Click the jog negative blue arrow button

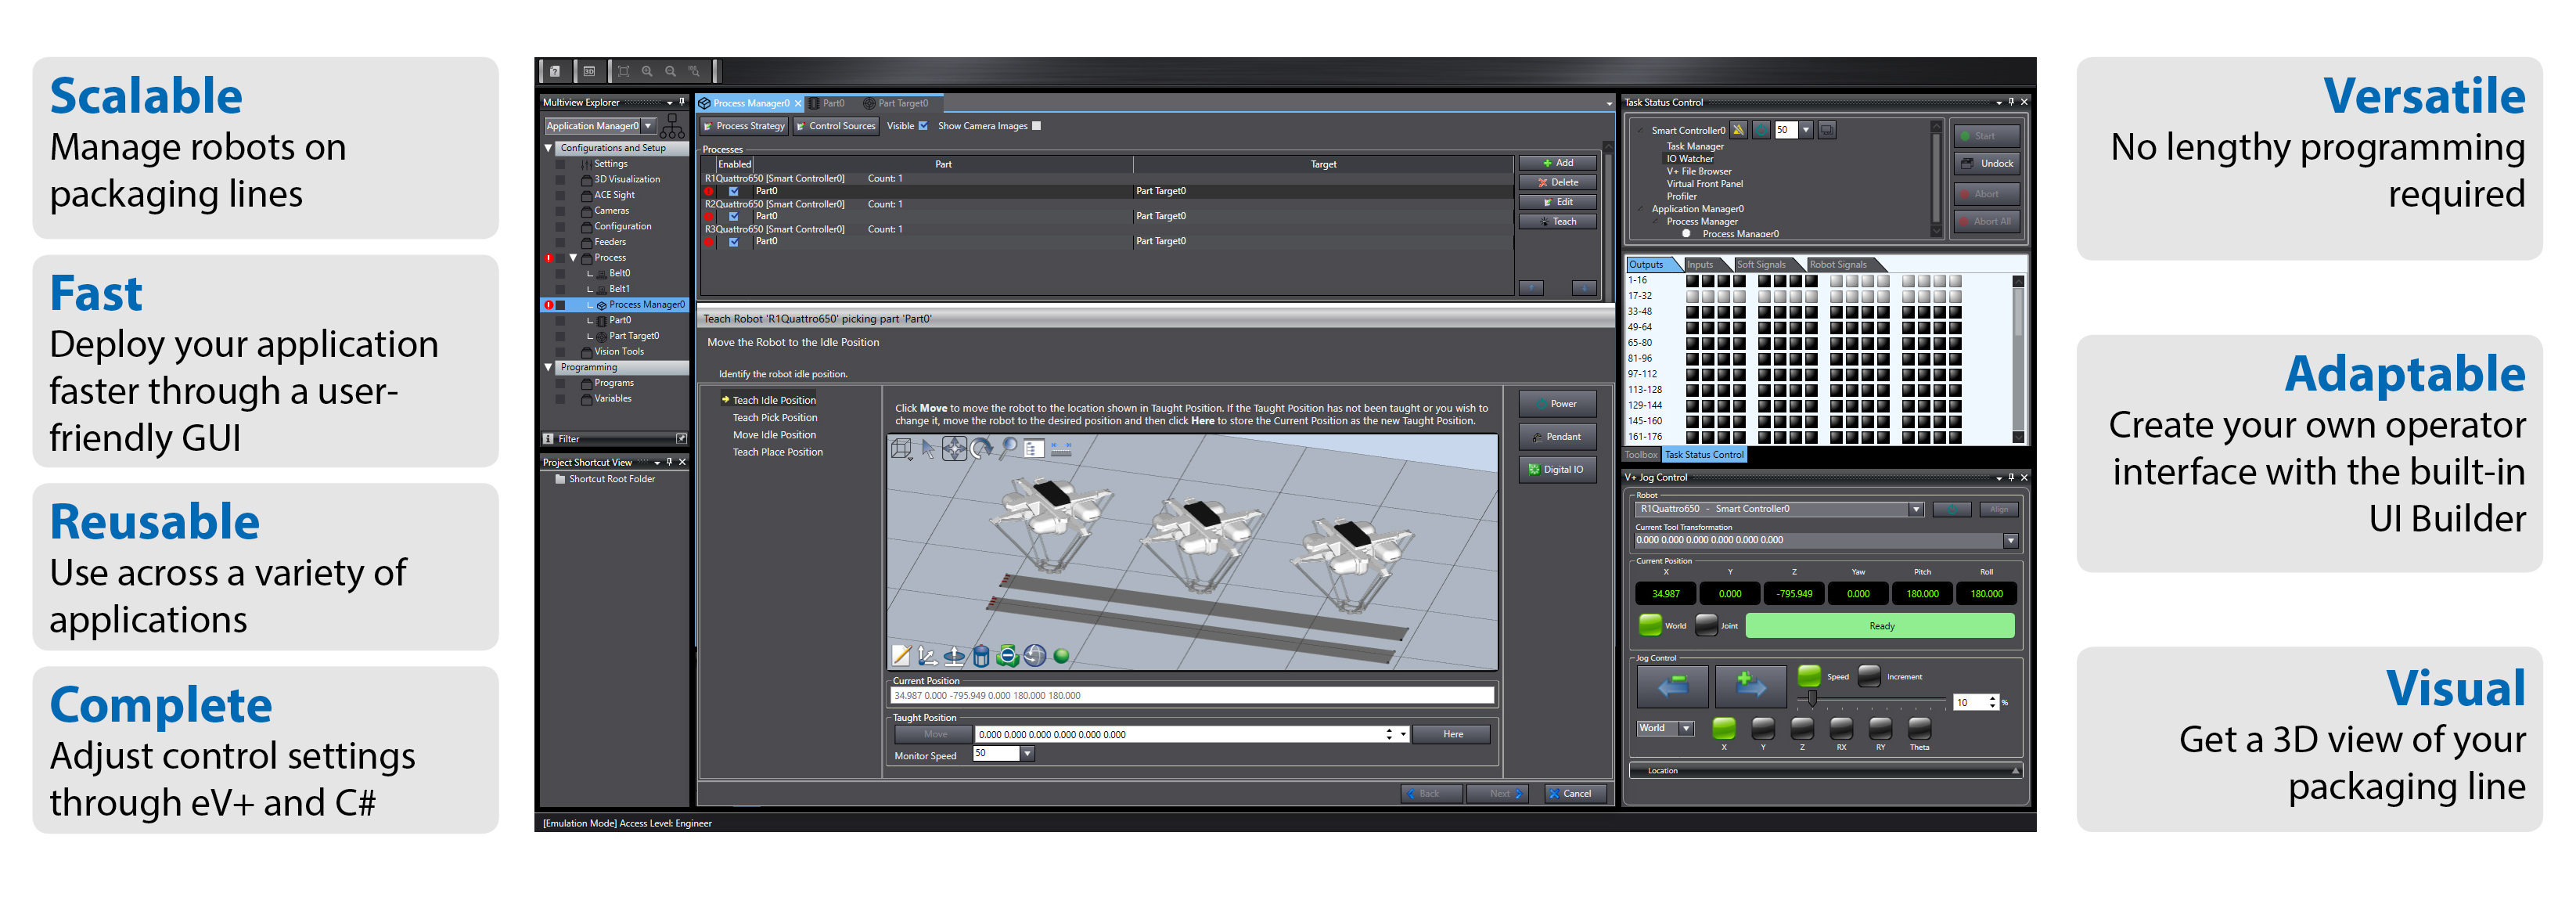click(1673, 686)
